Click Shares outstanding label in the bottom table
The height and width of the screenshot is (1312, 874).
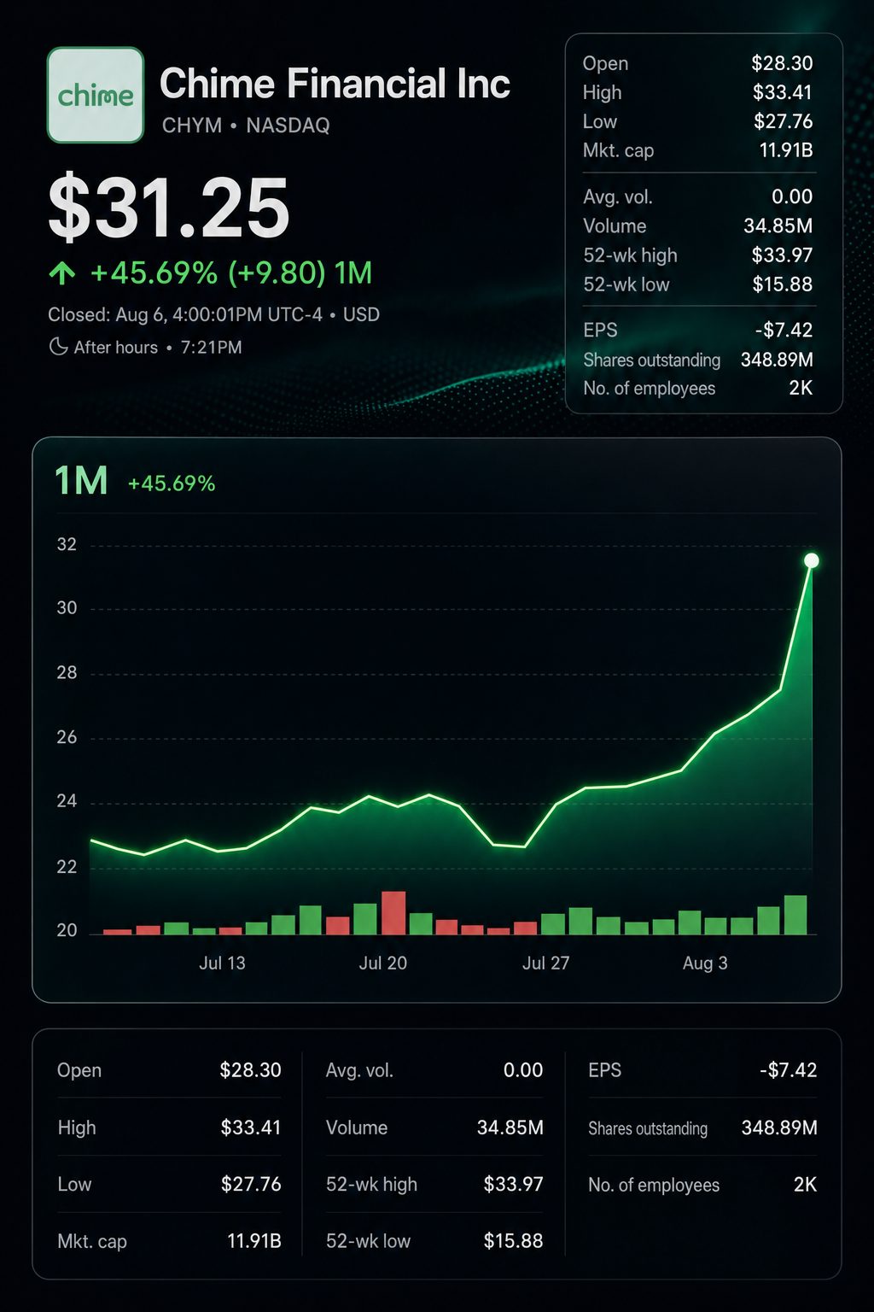648,1128
